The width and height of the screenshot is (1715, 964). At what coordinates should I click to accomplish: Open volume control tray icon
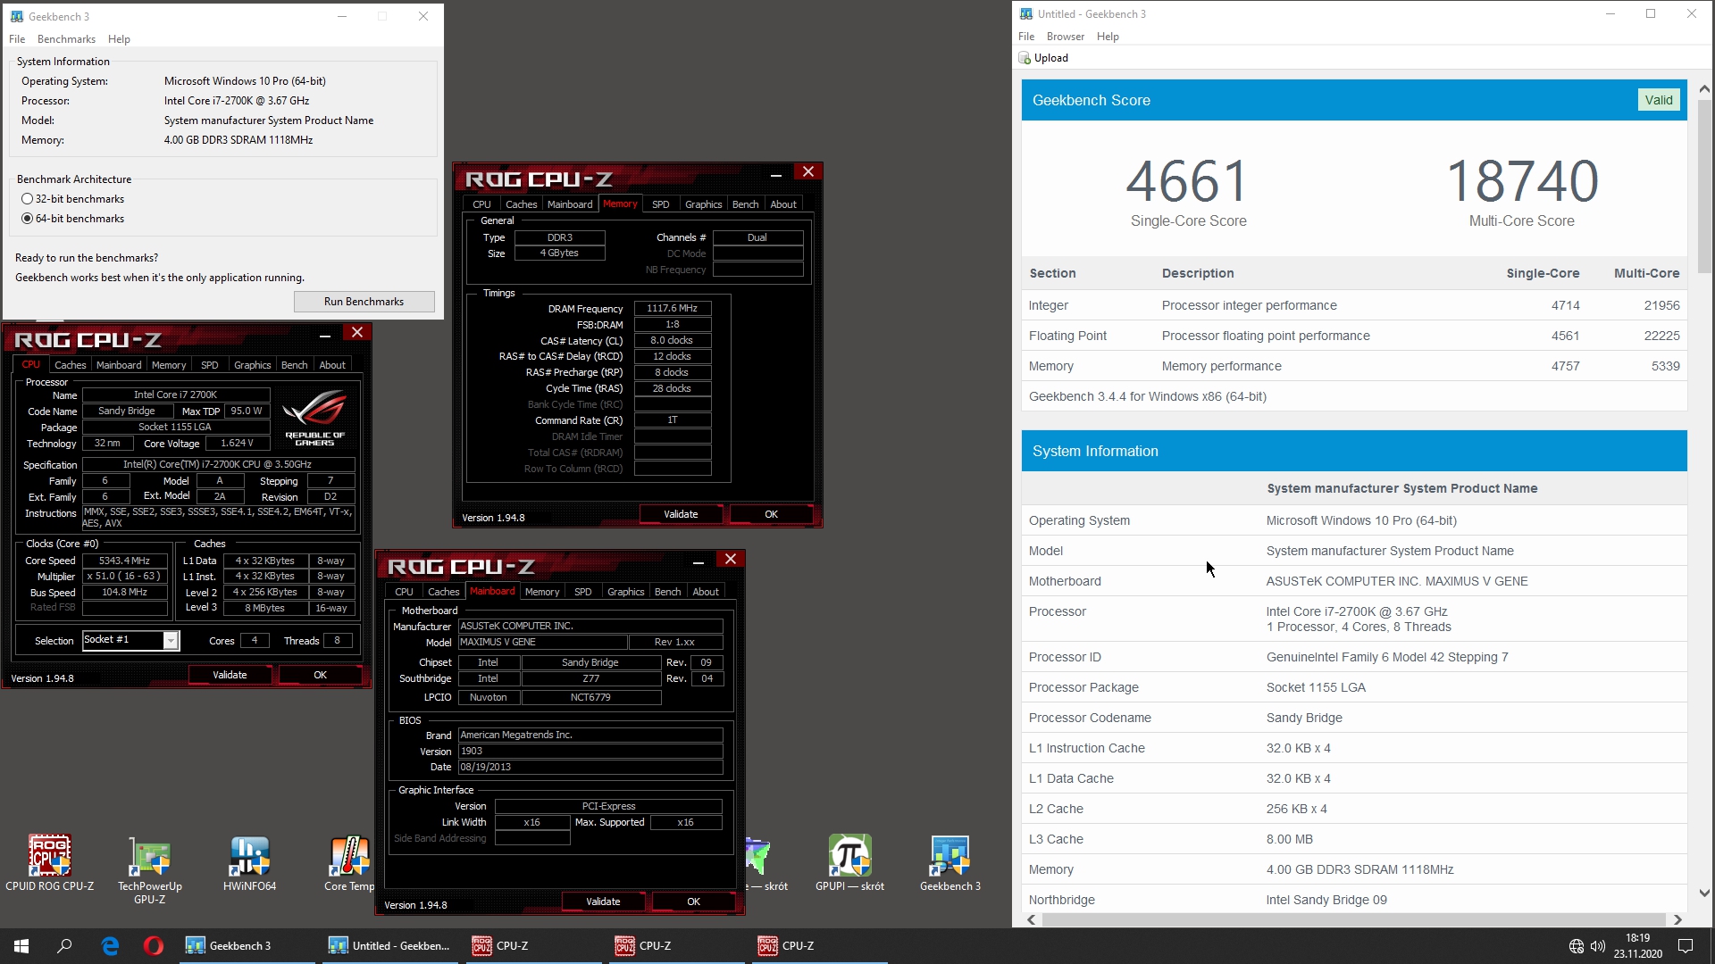[x=1598, y=946]
